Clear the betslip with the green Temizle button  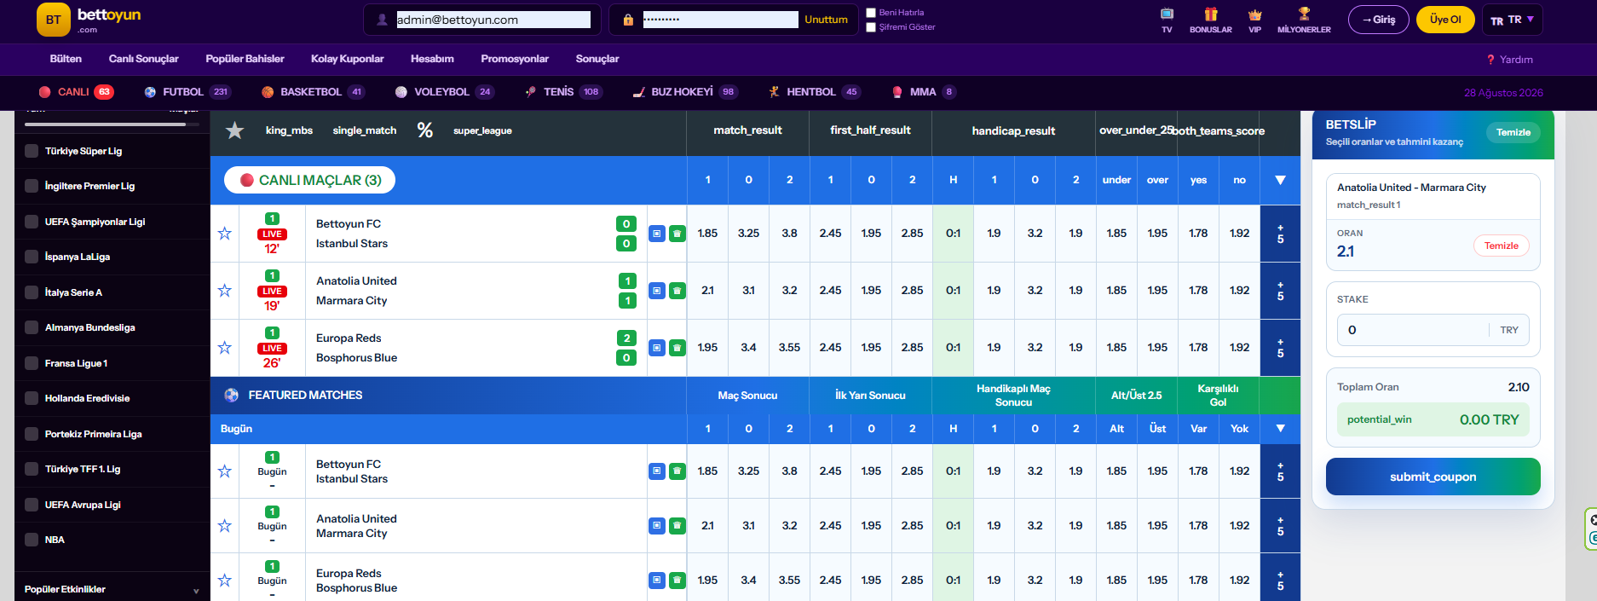coord(1513,132)
